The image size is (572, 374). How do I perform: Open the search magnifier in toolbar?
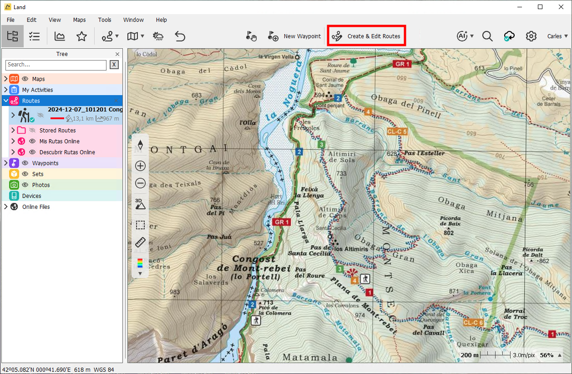[487, 36]
